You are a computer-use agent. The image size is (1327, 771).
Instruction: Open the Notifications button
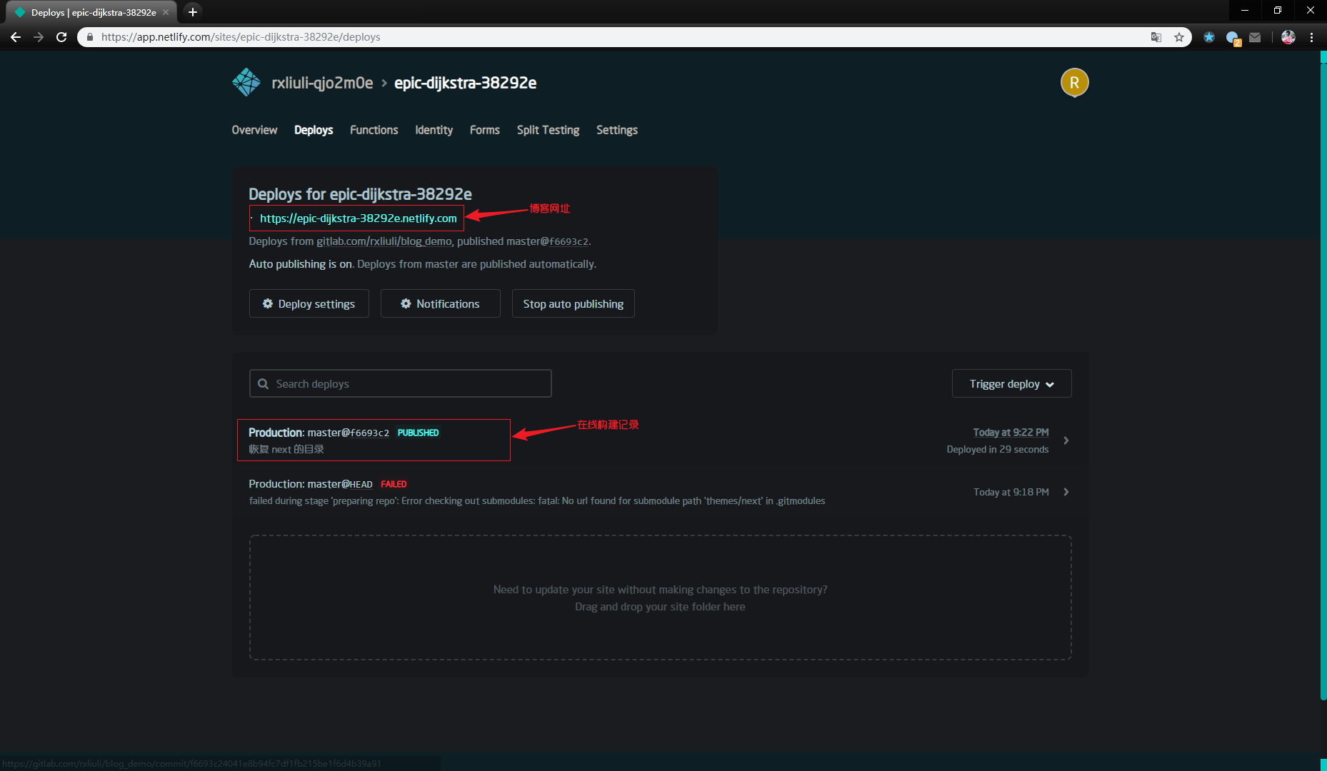coord(441,303)
